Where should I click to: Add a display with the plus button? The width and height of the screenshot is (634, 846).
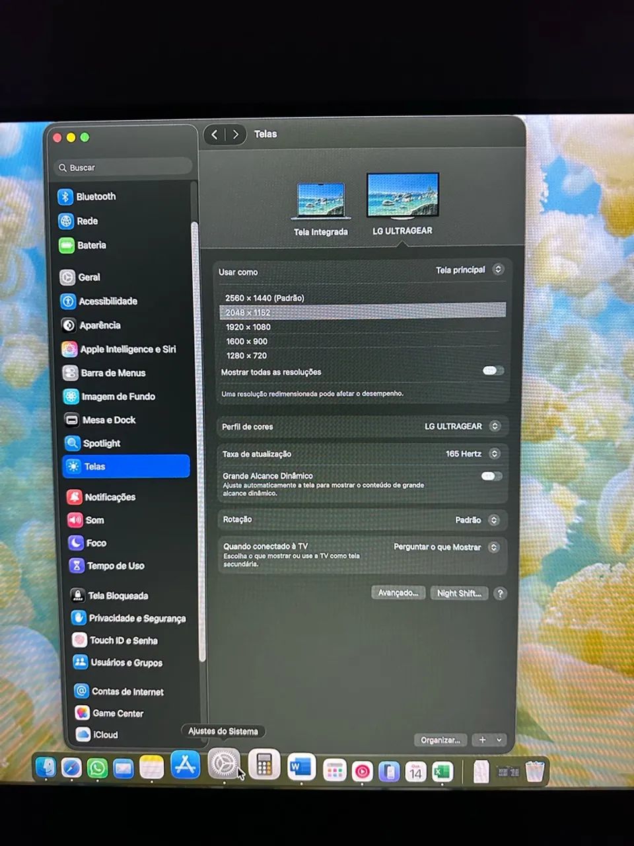483,740
